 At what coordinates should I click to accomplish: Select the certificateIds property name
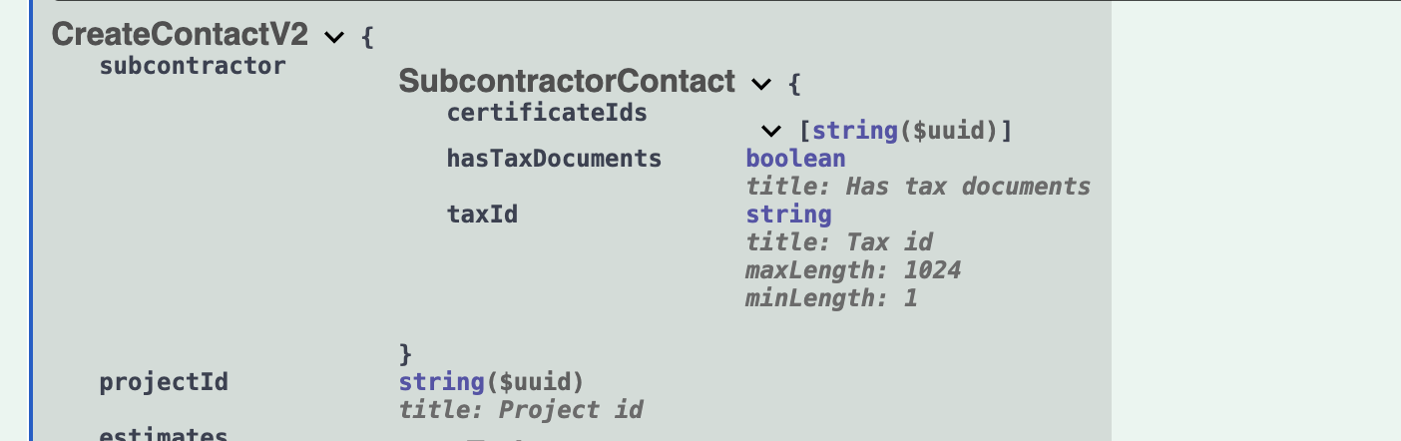tap(547, 113)
